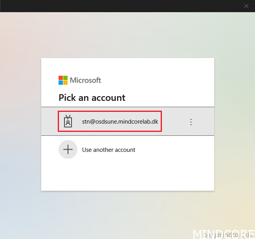Click the work account badge icon

point(68,122)
